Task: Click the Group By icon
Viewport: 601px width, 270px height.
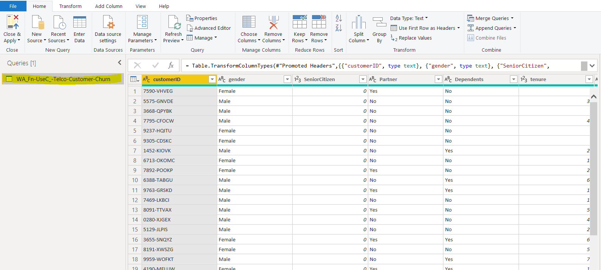Action: [x=379, y=23]
